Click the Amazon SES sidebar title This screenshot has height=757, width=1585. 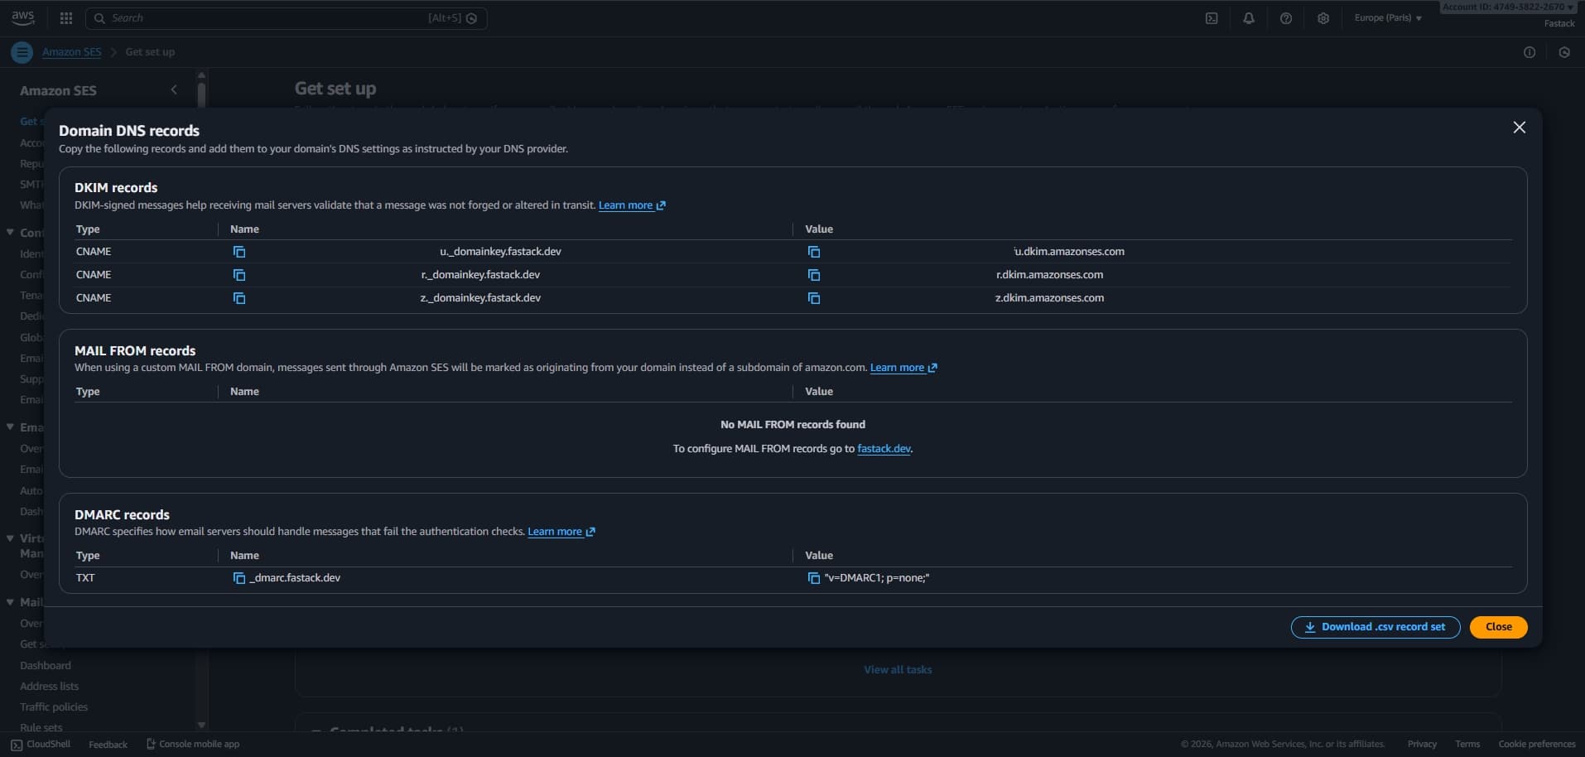coord(58,90)
